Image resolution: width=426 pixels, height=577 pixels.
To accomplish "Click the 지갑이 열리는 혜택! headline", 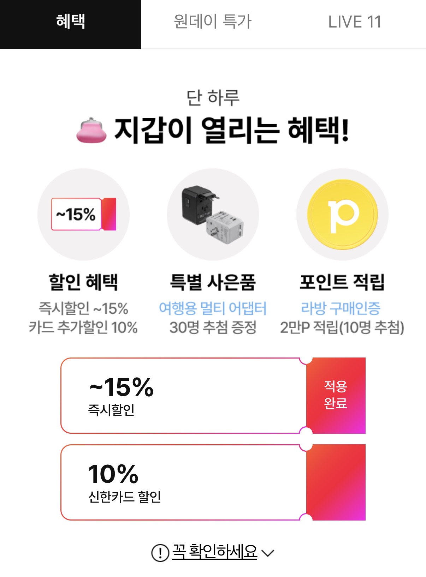I will [x=232, y=130].
